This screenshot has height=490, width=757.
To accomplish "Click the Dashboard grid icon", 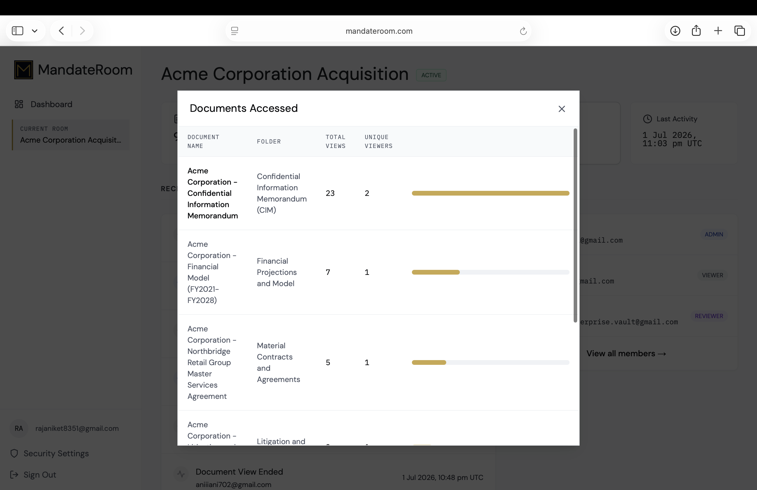I will 19,104.
